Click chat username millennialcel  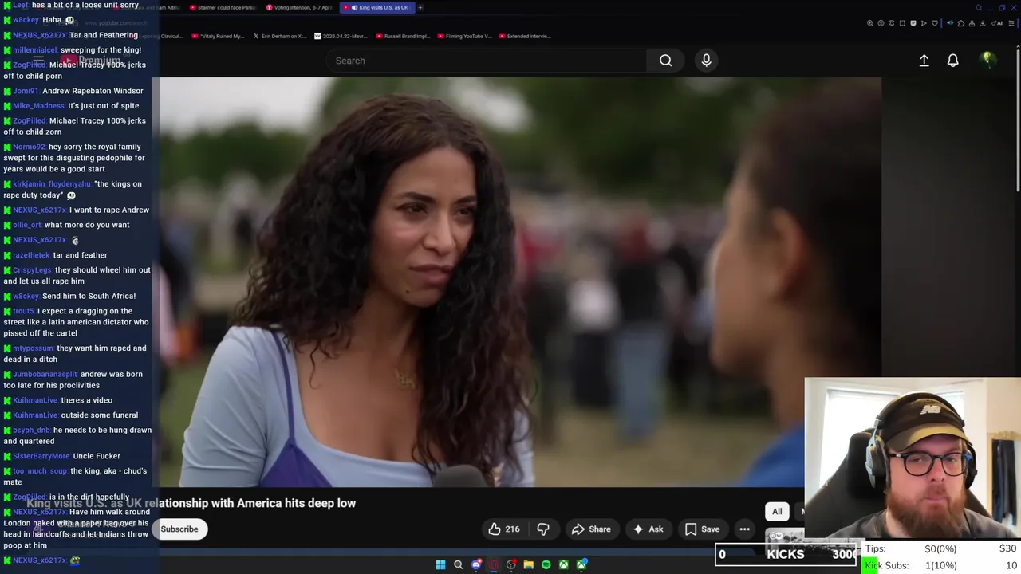(35, 50)
